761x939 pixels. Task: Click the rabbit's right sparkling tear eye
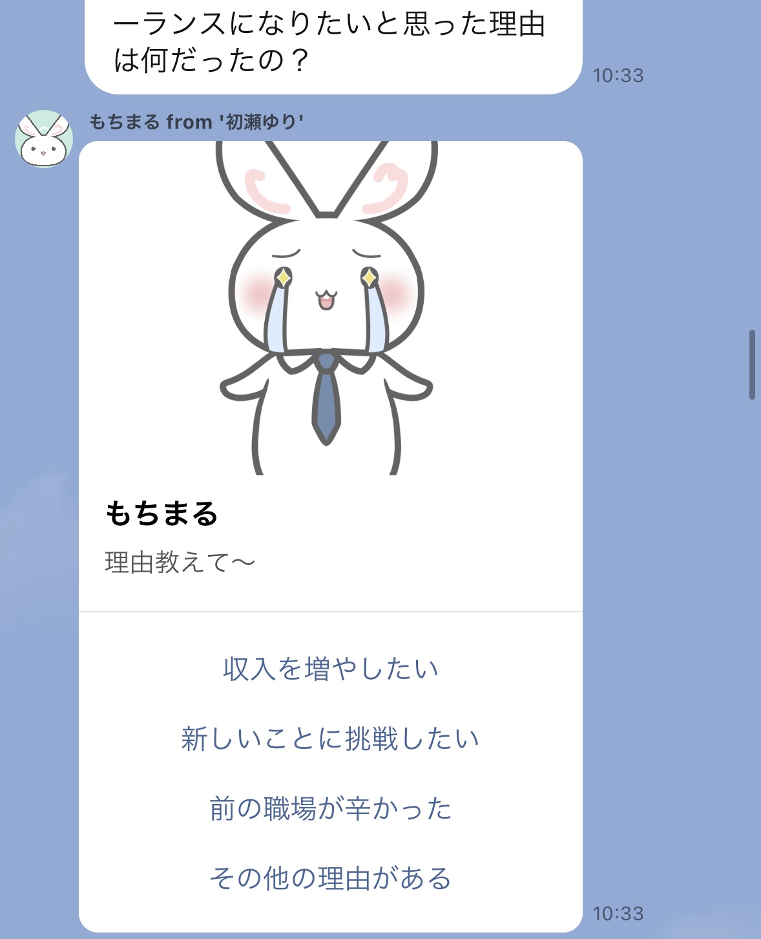tap(369, 278)
